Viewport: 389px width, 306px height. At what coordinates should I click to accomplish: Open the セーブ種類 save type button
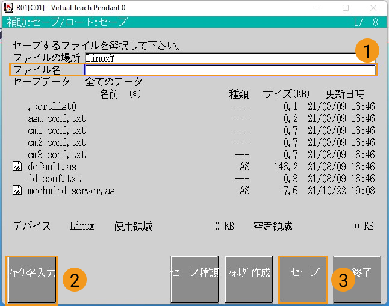pyautogui.click(x=194, y=280)
